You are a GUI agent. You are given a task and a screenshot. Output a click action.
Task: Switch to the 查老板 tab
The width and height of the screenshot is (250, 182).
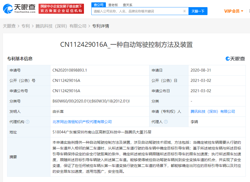[113, 5]
